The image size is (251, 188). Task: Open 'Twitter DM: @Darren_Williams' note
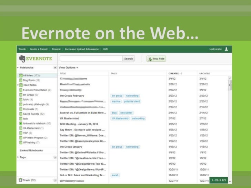[x=83, y=135]
